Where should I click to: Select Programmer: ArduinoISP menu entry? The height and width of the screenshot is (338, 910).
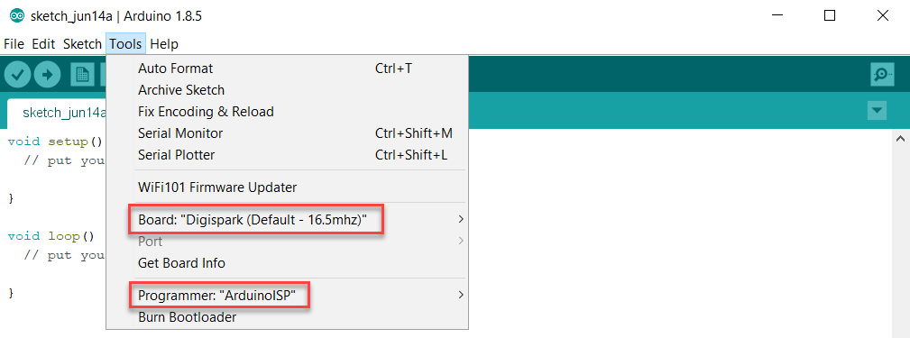tap(288, 296)
